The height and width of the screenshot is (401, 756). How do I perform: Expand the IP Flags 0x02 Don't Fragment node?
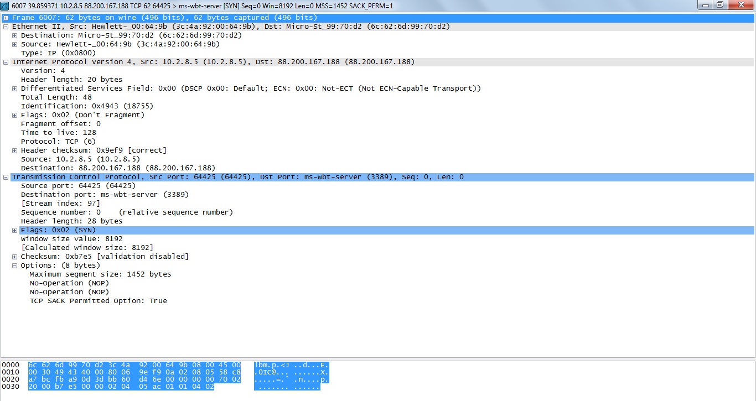coord(14,115)
